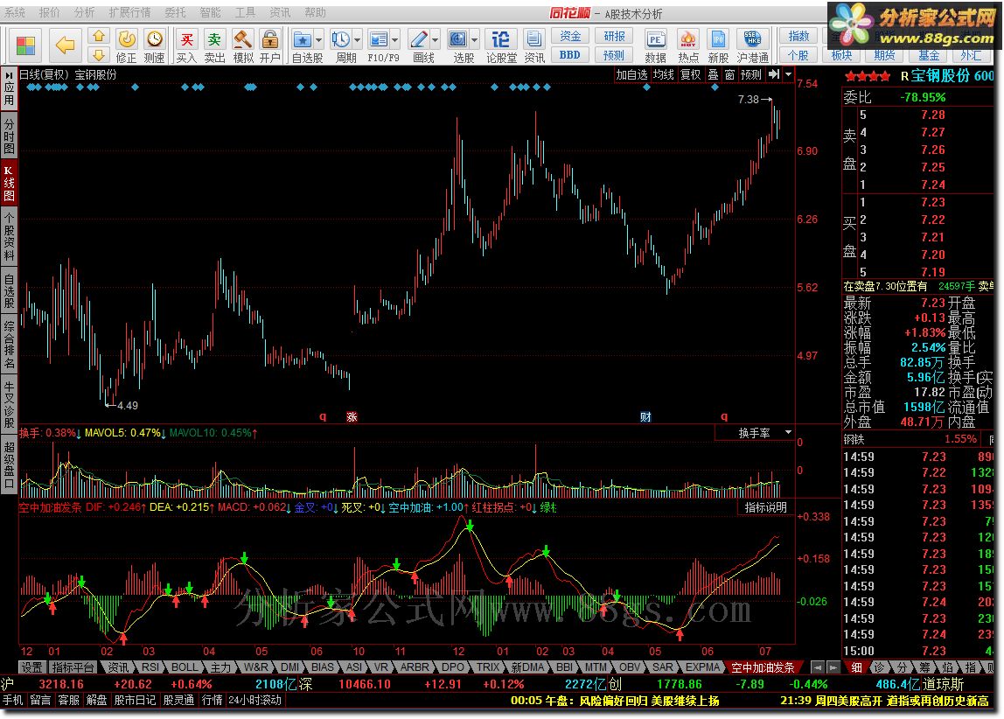Switch to the EXPMA indicator tab
Screen dimensions: 1004x719
click(x=702, y=667)
